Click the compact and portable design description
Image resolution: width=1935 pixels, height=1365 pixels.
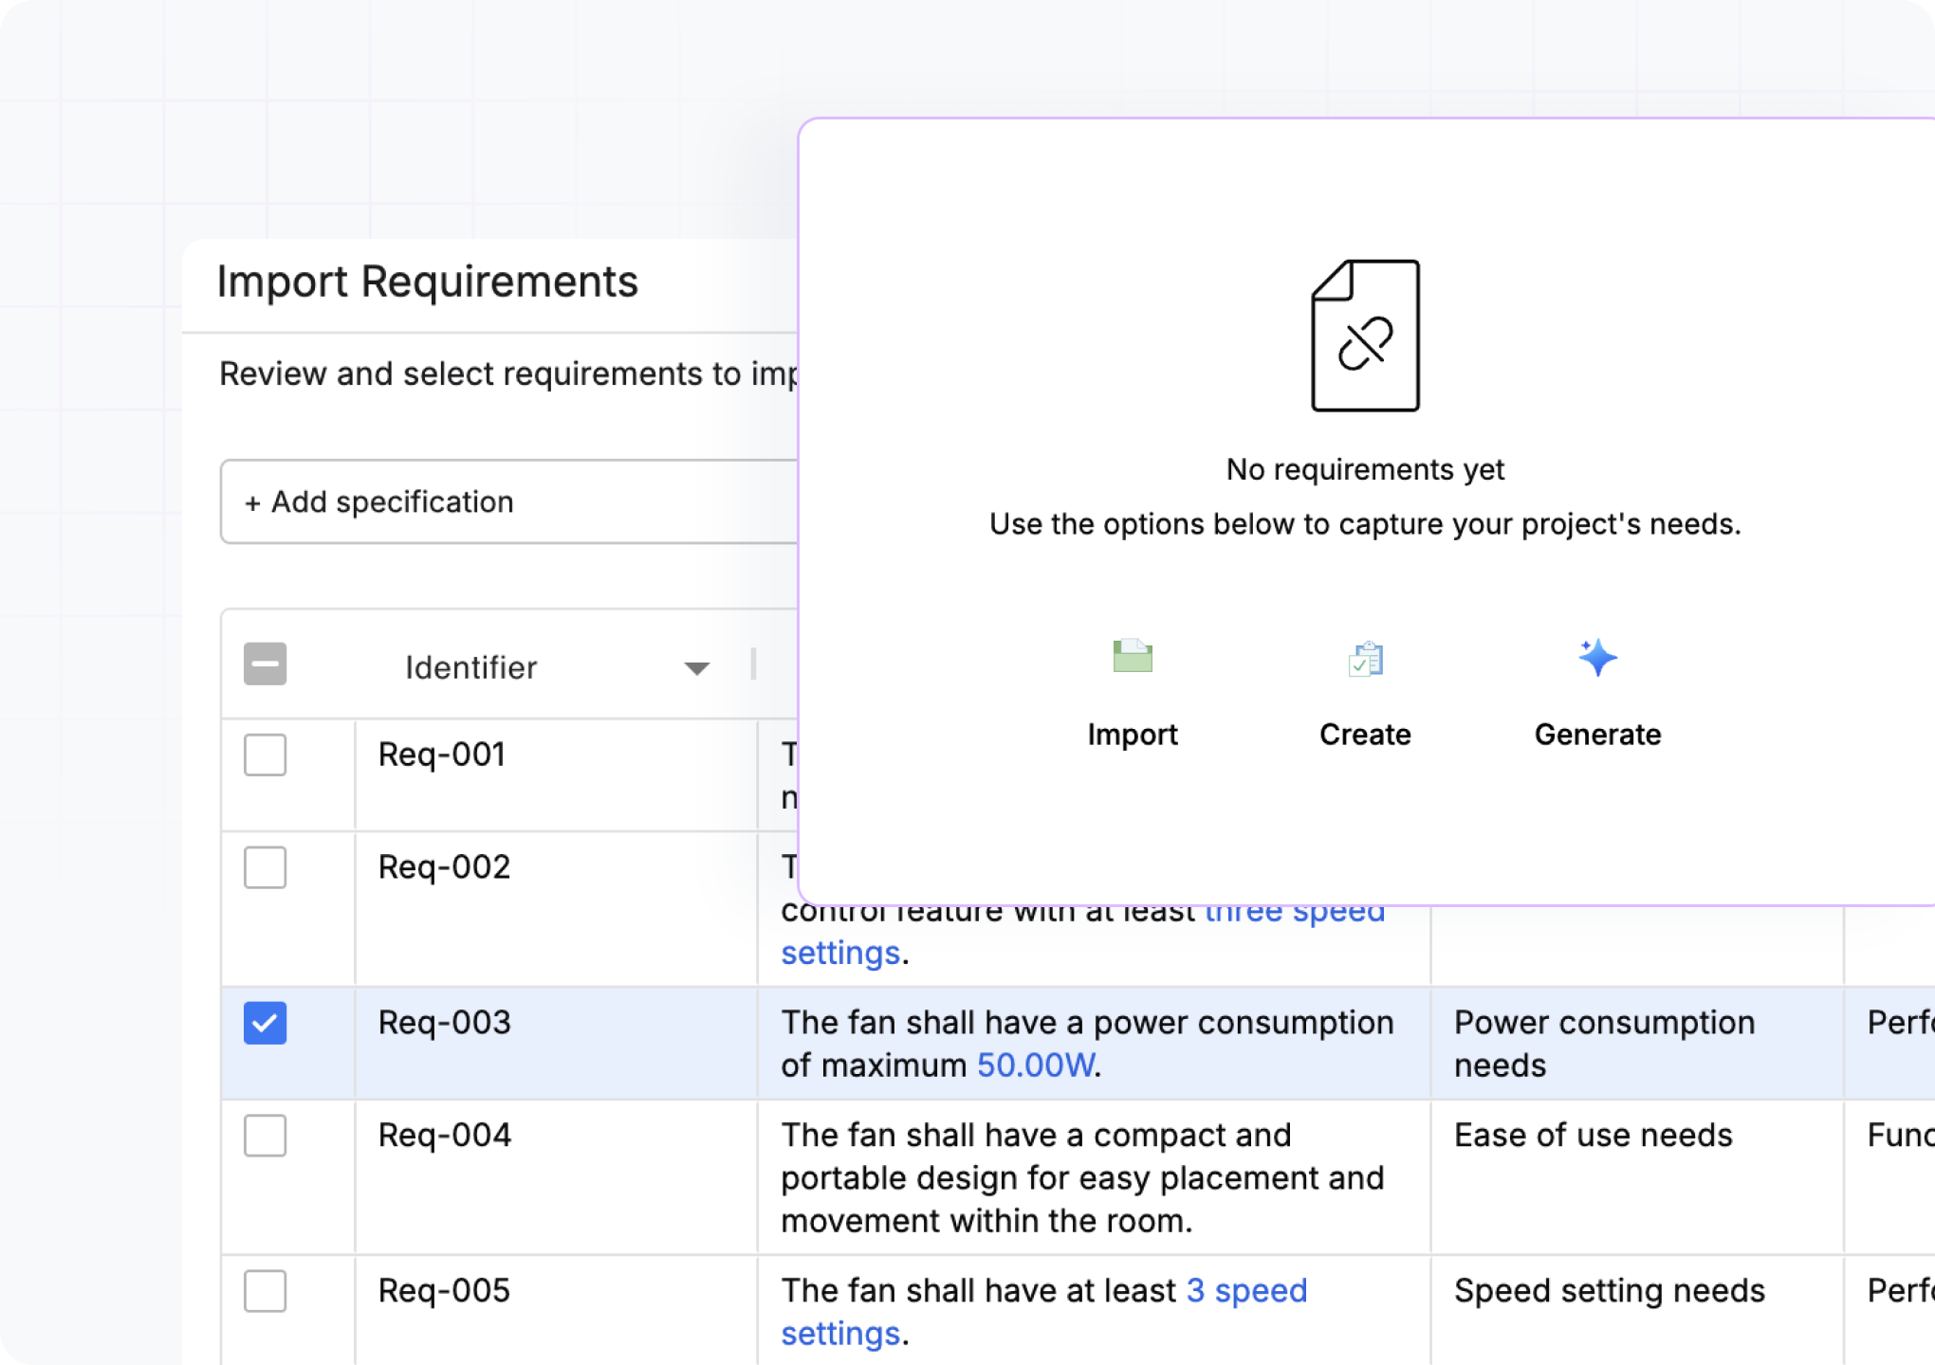(x=1082, y=1177)
